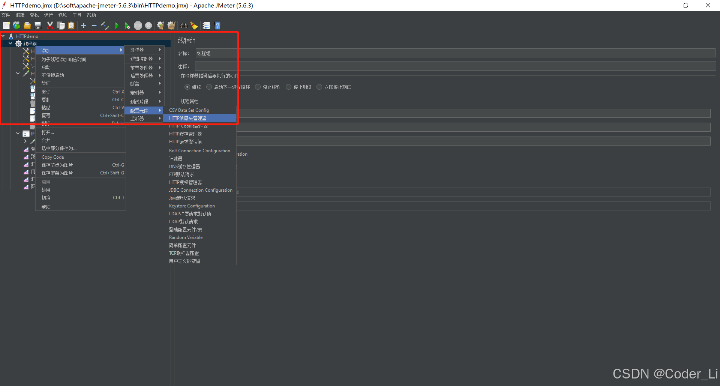
Task: Open the 编辑 menu
Action: pos(20,15)
